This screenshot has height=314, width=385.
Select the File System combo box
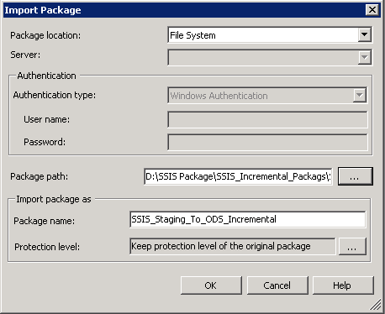[x=270, y=35]
